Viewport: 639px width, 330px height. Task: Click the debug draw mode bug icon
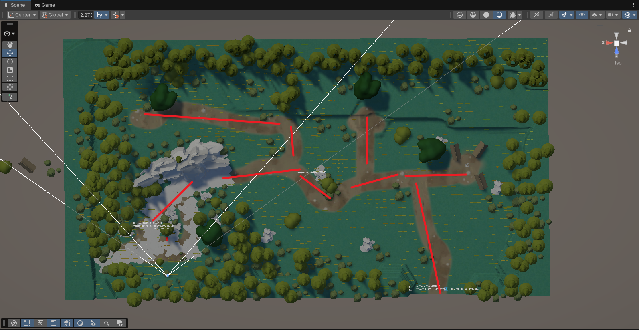(512, 15)
